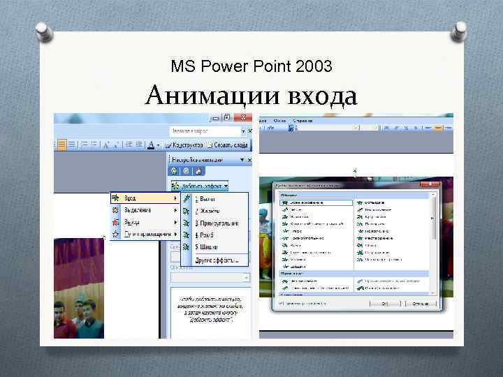
Task: Click the star icon in right window toolbar
Action: (270, 128)
